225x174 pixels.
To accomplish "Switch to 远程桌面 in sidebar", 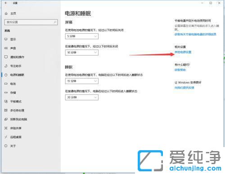I will pyautogui.click(x=16, y=137).
